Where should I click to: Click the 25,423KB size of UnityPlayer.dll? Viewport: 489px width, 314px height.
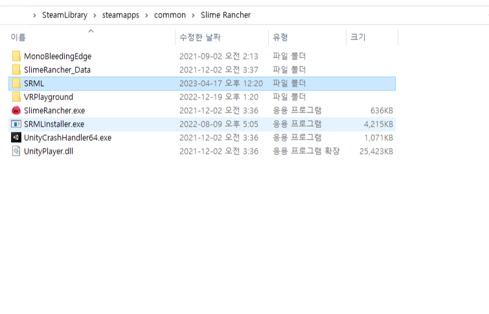click(376, 151)
